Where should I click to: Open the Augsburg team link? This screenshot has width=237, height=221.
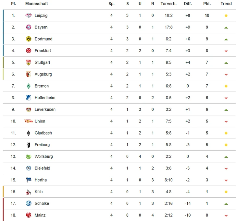pos(43,74)
